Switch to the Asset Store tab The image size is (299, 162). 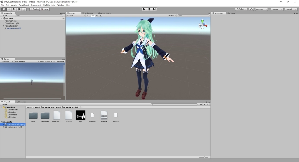click(x=104, y=13)
